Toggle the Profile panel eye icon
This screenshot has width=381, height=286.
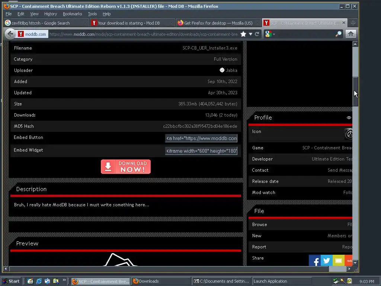pos(349,118)
